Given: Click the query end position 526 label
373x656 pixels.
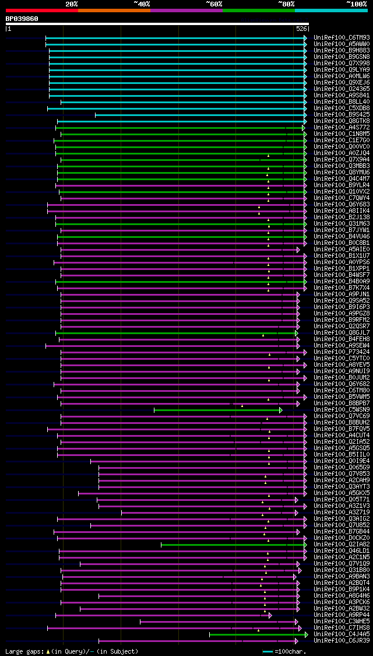Looking at the screenshot, I should pos(301,29).
